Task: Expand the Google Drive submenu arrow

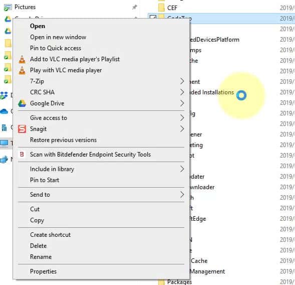Action: click(182, 103)
